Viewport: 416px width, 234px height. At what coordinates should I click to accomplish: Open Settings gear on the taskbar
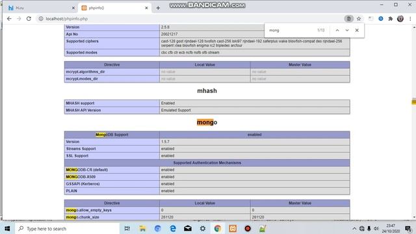[203, 228]
